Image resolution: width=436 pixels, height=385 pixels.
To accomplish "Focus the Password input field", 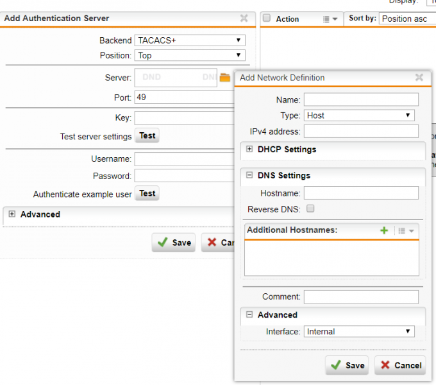I will coord(185,176).
